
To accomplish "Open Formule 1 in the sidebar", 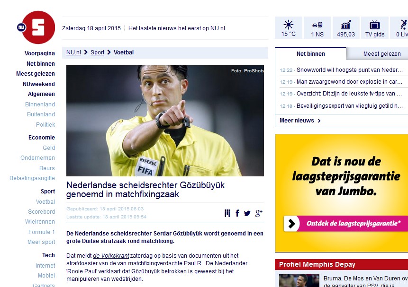I will [x=42, y=232].
